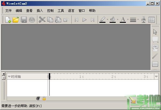Open the 工具 menu

(x=61, y=10)
